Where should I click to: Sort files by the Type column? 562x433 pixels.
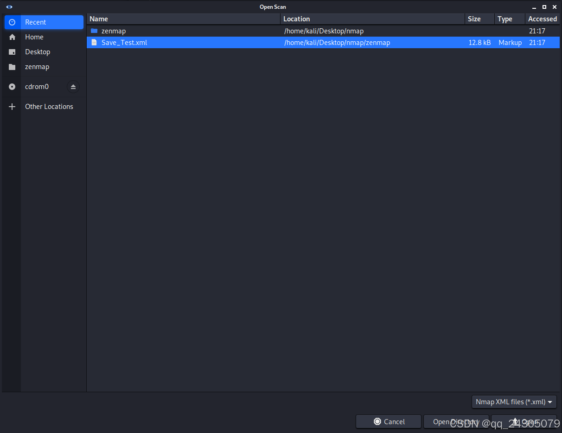tap(510, 19)
